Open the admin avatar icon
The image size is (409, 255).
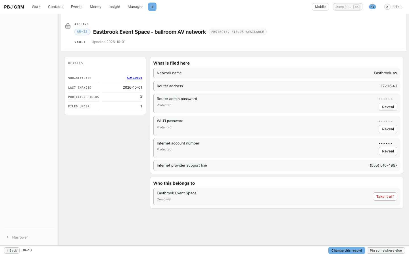tap(387, 7)
